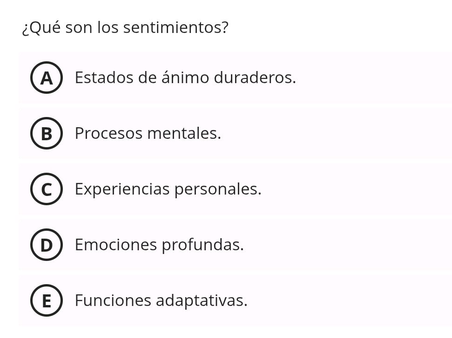The height and width of the screenshot is (338, 452).
Task: Select the full answer row for option C
Action: pyautogui.click(x=226, y=189)
